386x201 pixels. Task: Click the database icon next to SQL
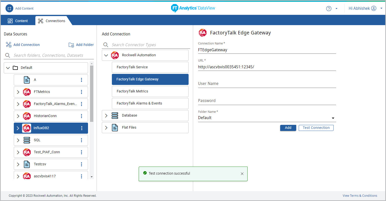[27, 140]
